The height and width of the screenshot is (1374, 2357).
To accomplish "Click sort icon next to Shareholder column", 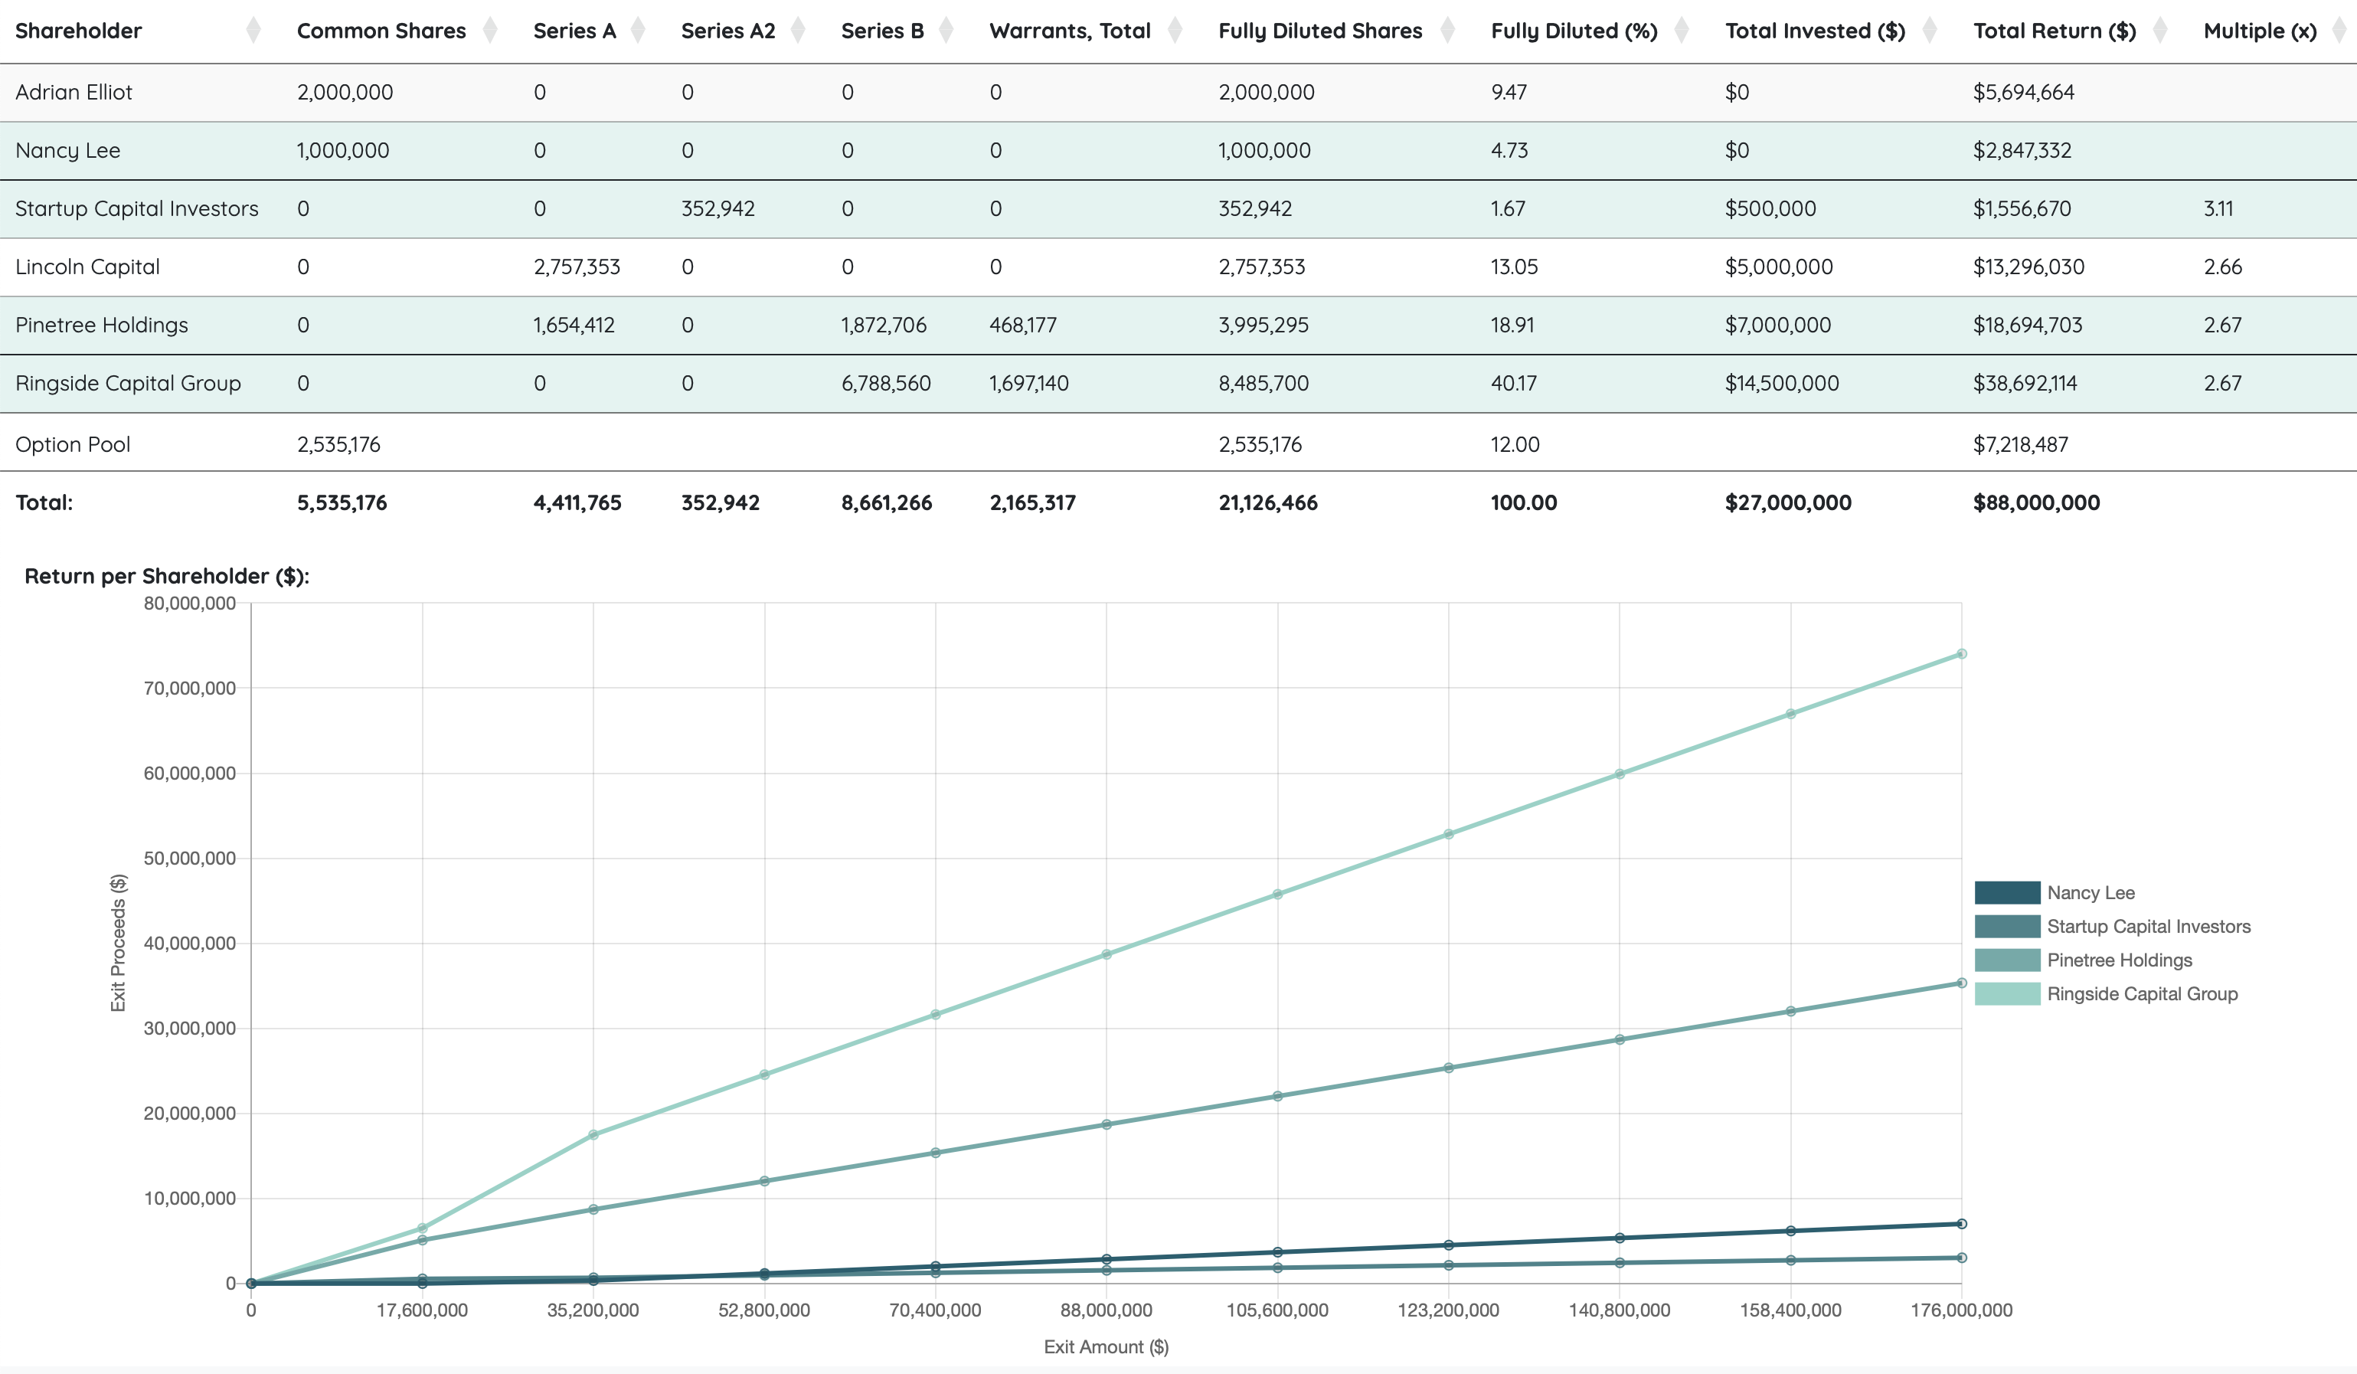I will (253, 31).
